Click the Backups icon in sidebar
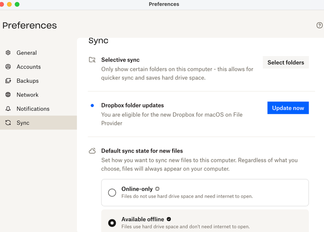The height and width of the screenshot is (232, 324). pyautogui.click(x=8, y=81)
